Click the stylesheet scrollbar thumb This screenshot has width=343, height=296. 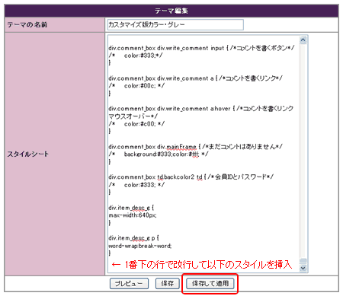tap(303, 261)
